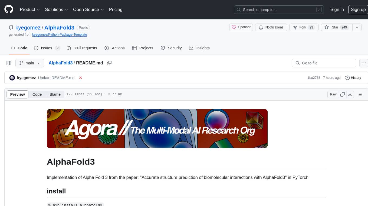This screenshot has width=368, height=206.
Task: Expand the Product menu
Action: pos(30,9)
